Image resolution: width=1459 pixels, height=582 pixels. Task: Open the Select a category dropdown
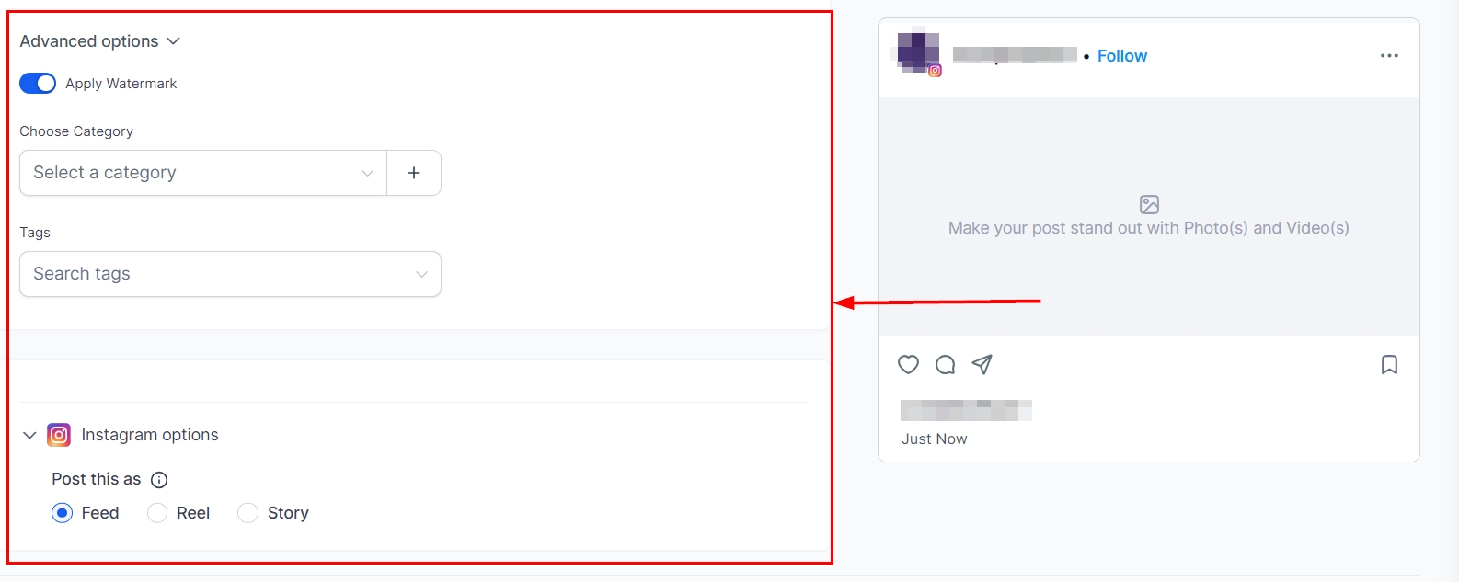click(x=203, y=173)
